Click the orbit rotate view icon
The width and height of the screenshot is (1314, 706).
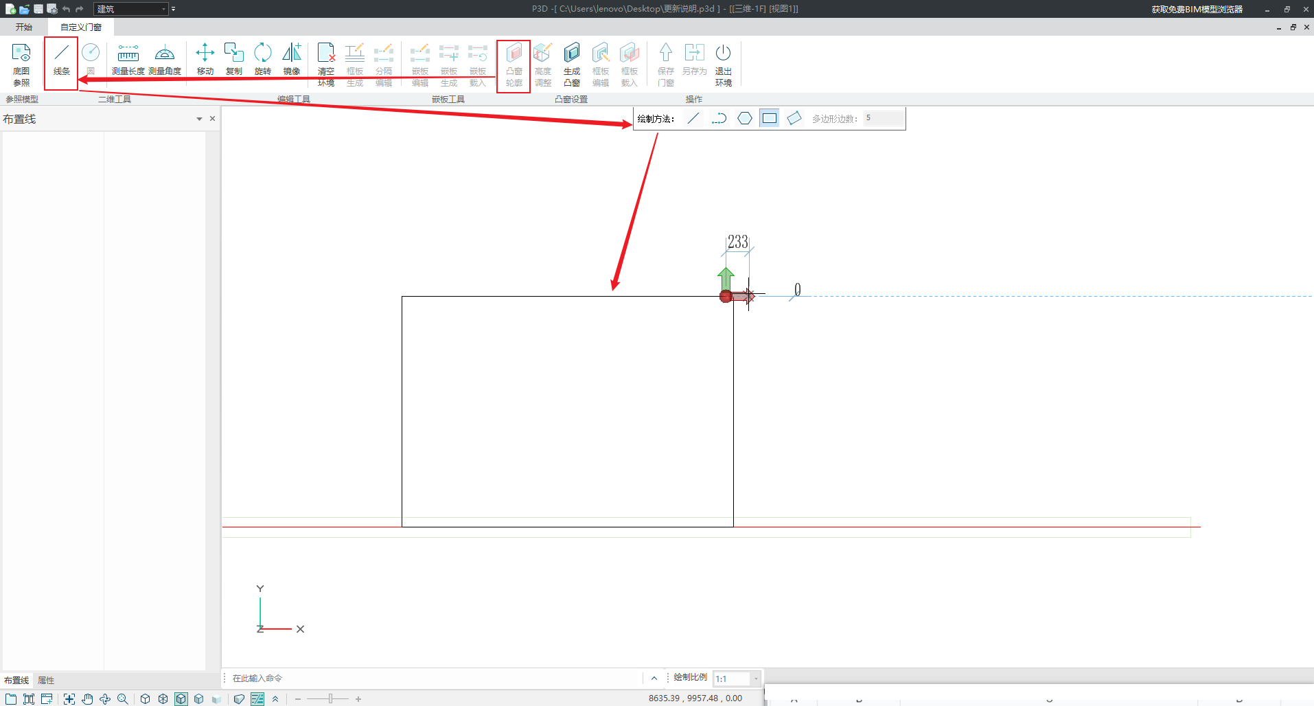tap(105, 698)
